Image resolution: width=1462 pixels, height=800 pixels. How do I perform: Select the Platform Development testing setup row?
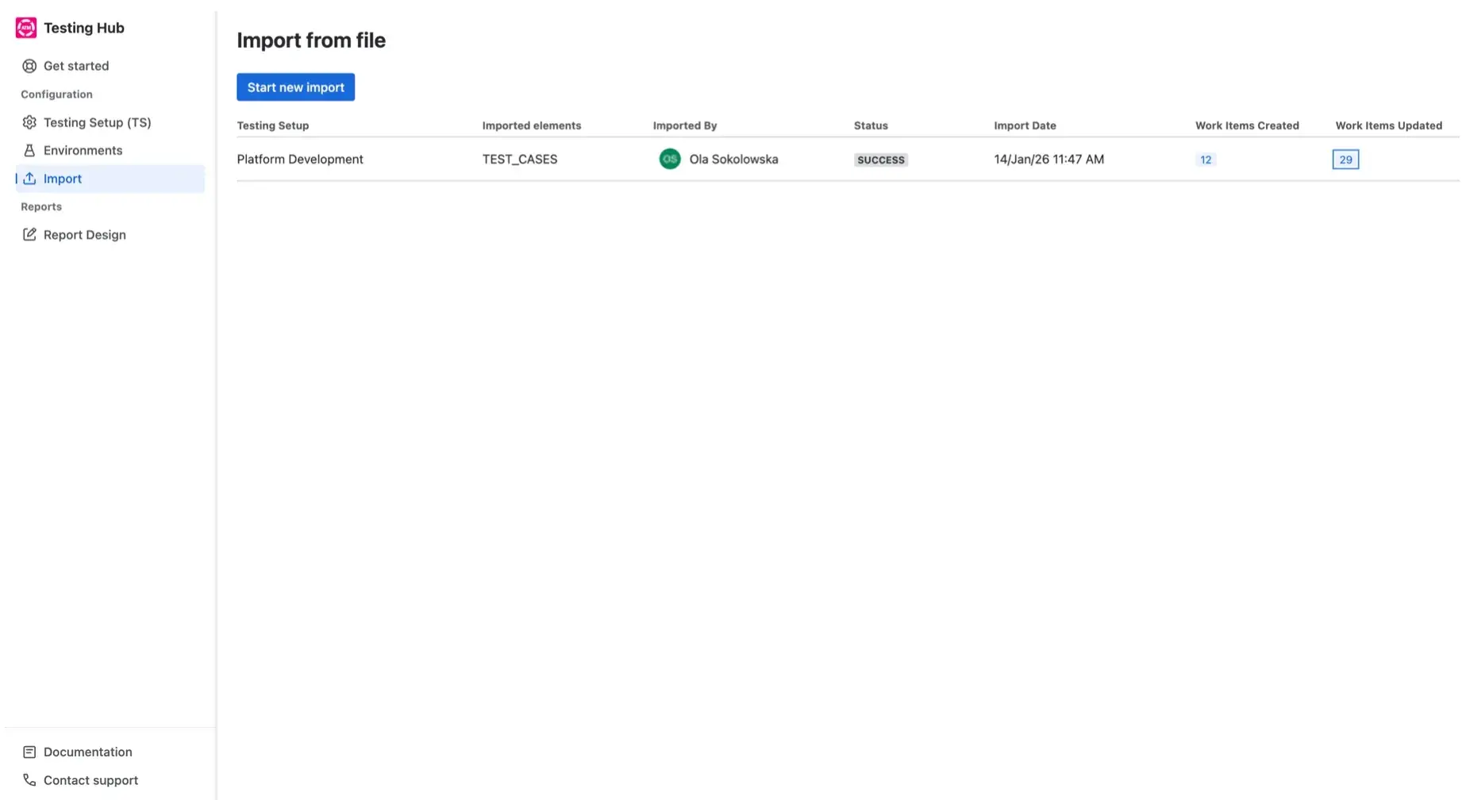click(300, 159)
